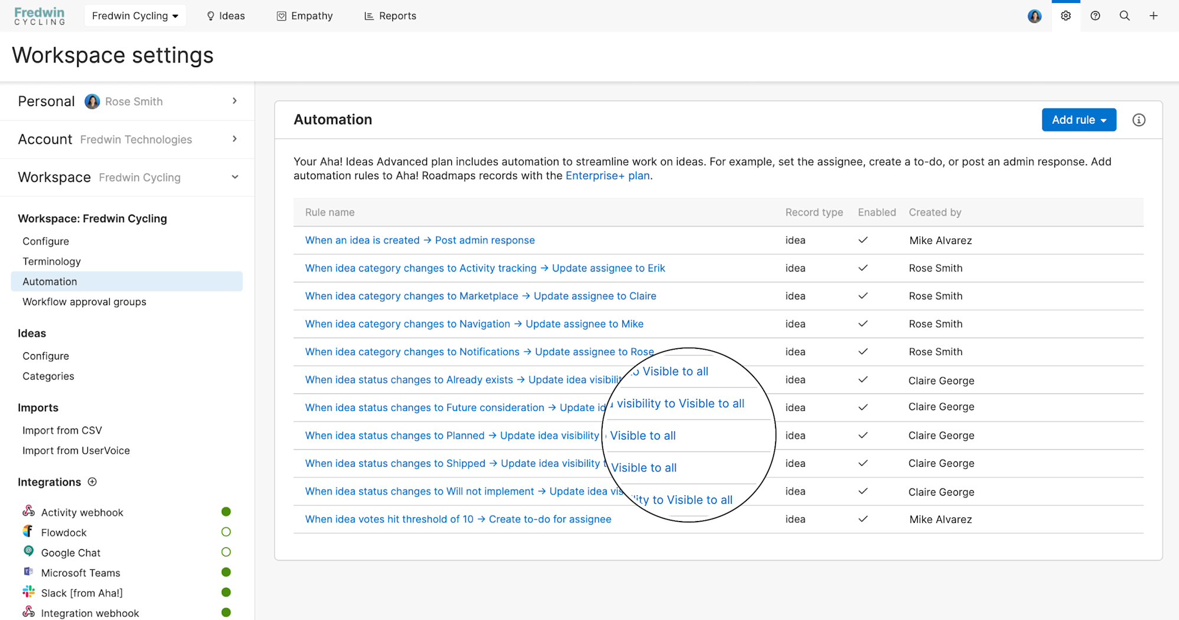
Task: Toggle Enabled for the Post admin response rule
Action: (x=862, y=240)
